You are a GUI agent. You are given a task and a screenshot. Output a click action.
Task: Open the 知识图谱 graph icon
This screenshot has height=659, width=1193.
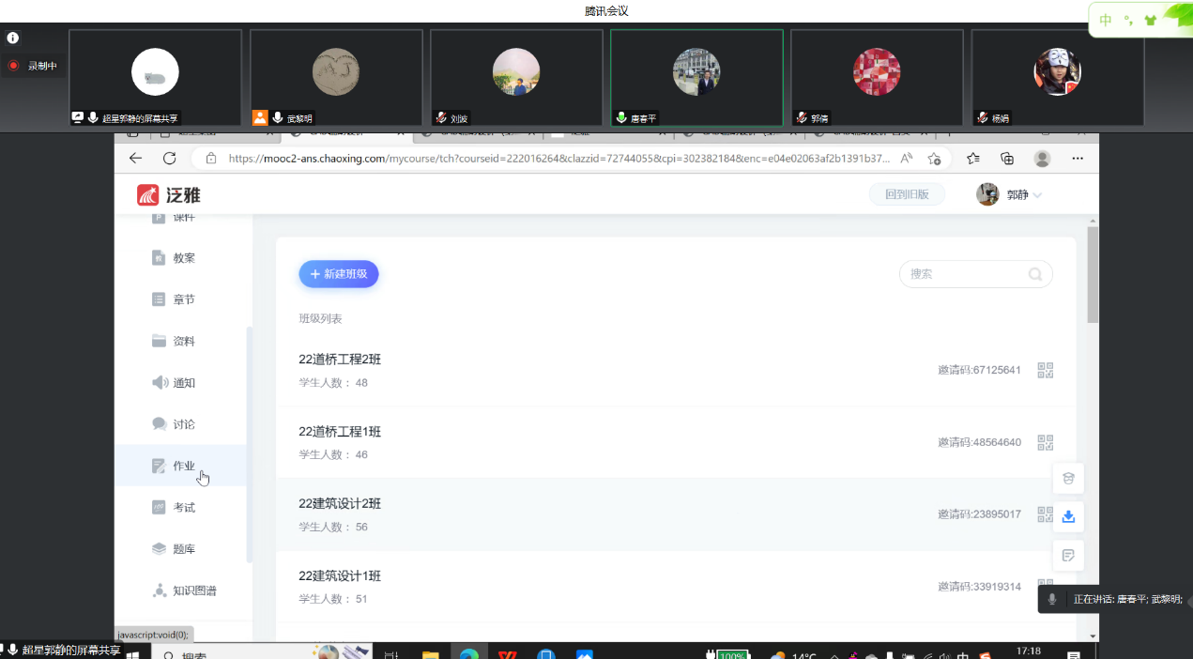(159, 590)
